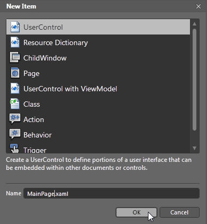Choose the ChildWindow icon
The width and height of the screenshot is (207, 224).
point(15,57)
